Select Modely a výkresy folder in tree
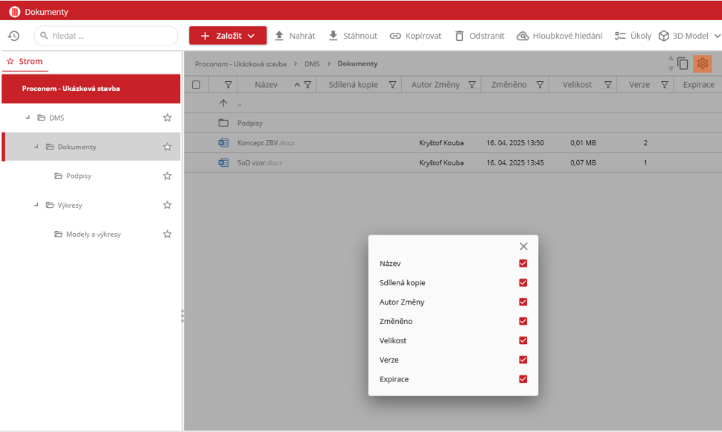 [93, 234]
